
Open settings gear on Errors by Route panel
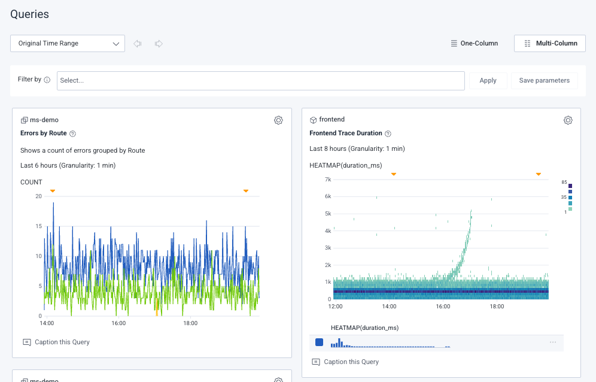[278, 120]
